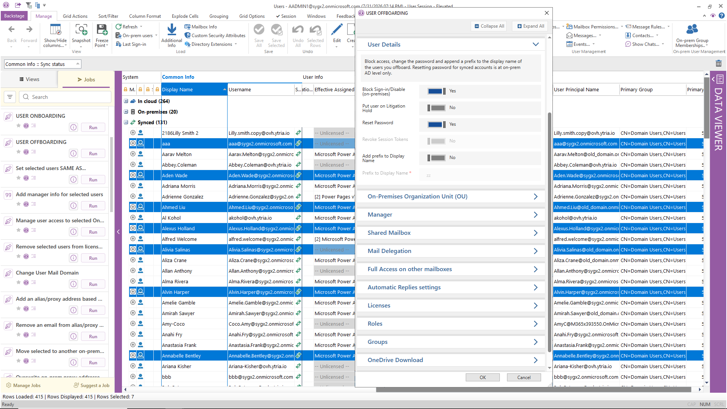Sort by Display Name column header

click(194, 90)
